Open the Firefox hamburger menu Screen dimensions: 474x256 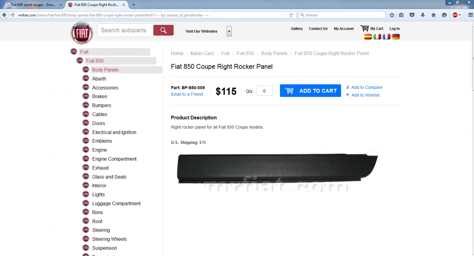470,15
